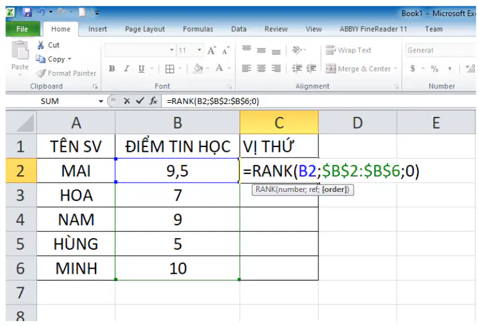Screen dimensions: 478x326
Task: Click Top Align icon
Action: [246, 49]
